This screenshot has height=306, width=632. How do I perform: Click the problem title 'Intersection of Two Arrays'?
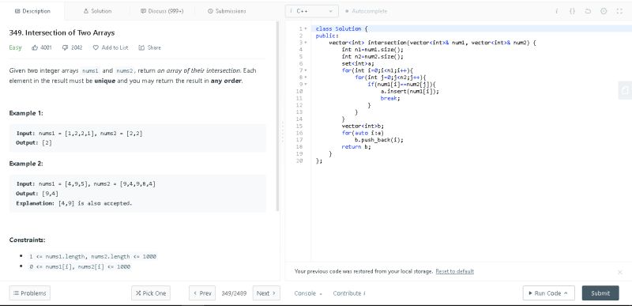pyautogui.click(x=62, y=32)
